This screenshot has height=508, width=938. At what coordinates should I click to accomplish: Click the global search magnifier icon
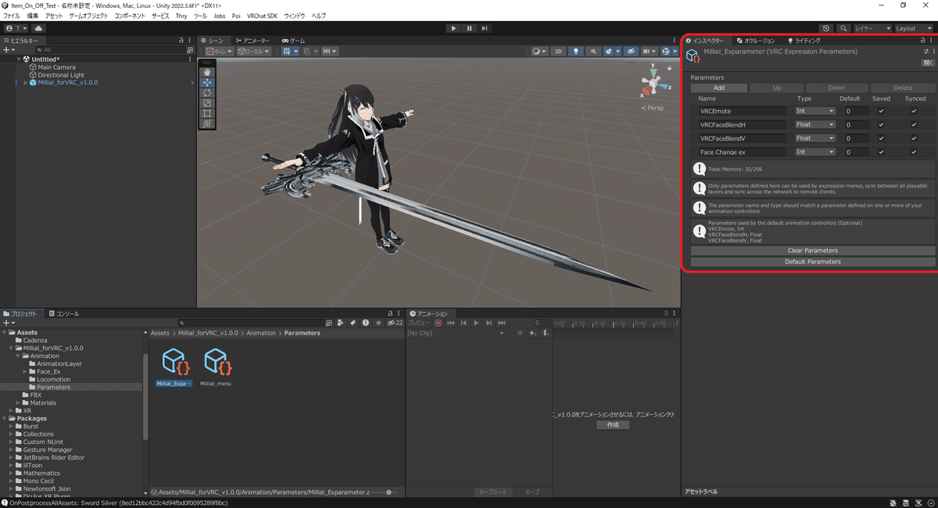[x=843, y=28]
